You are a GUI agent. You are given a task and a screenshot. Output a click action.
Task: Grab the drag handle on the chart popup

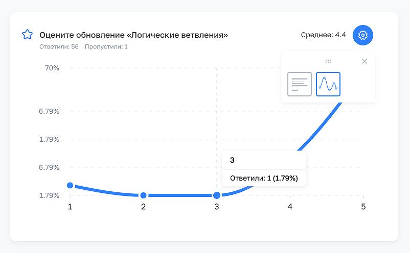(328, 61)
